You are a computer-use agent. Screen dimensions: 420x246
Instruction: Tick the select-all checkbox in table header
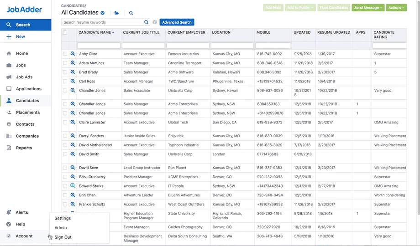(x=65, y=33)
